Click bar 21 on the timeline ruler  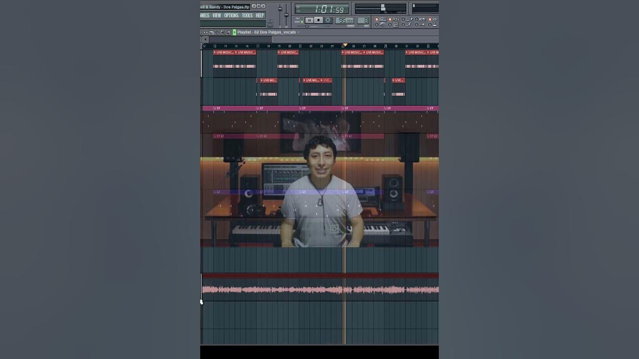(x=300, y=46)
